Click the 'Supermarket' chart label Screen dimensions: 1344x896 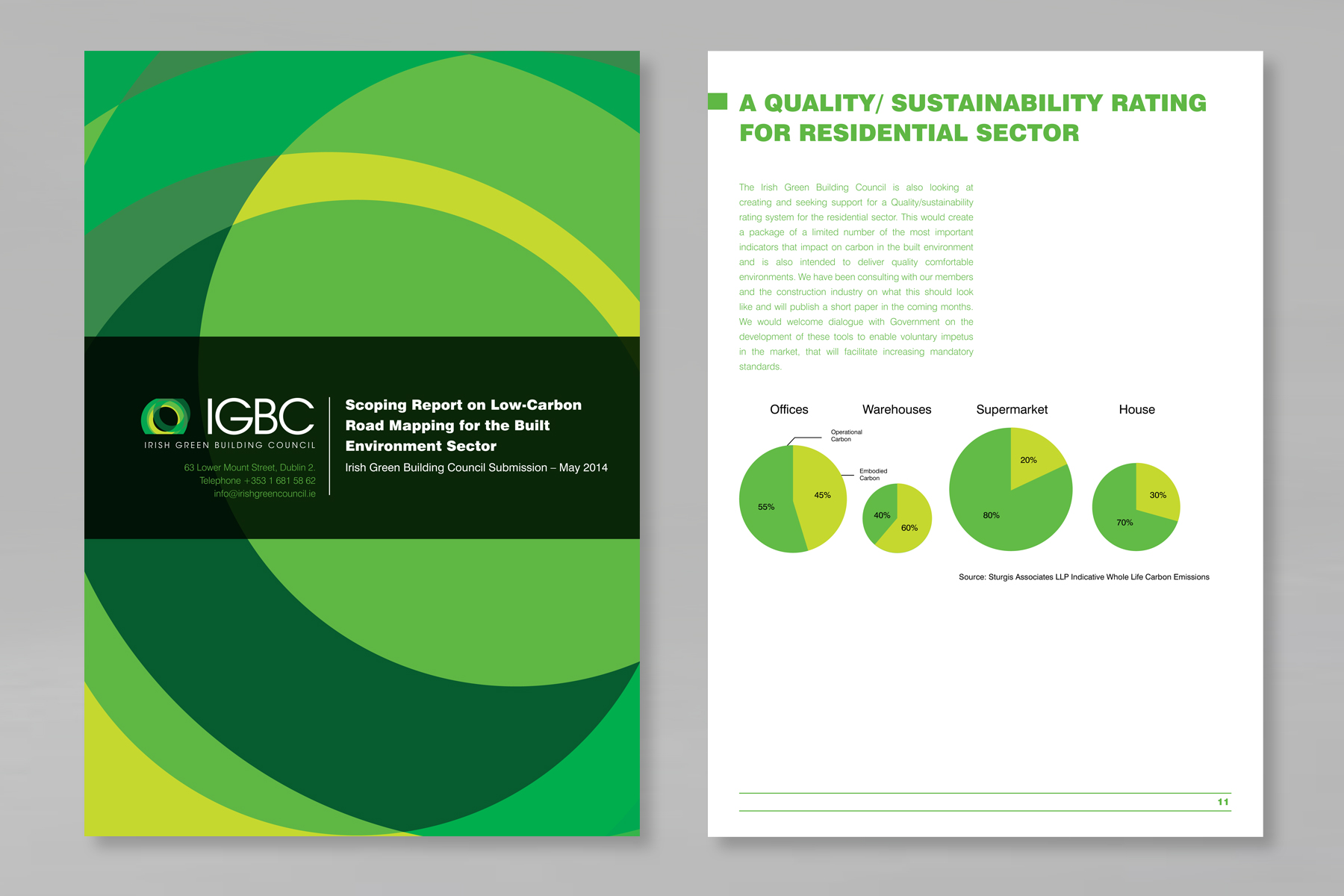coord(1012,409)
